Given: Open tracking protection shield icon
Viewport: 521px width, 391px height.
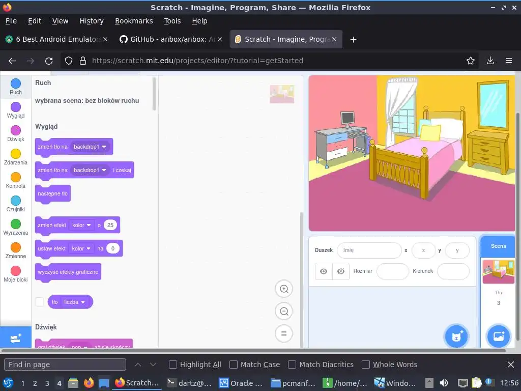Looking at the screenshot, I should [x=69, y=61].
